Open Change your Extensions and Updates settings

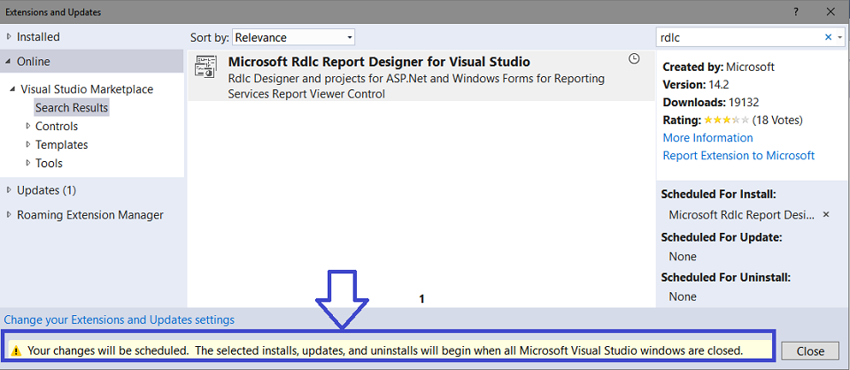point(120,320)
